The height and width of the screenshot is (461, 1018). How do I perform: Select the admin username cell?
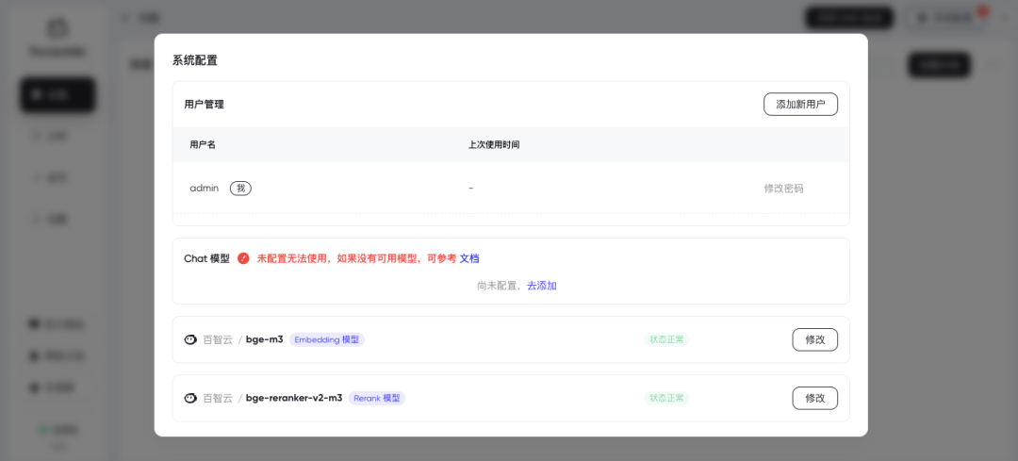tap(204, 189)
